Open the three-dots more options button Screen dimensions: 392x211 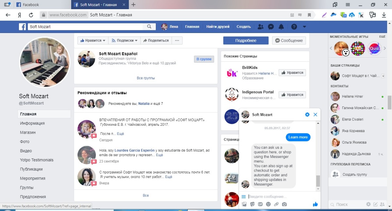[177, 41]
